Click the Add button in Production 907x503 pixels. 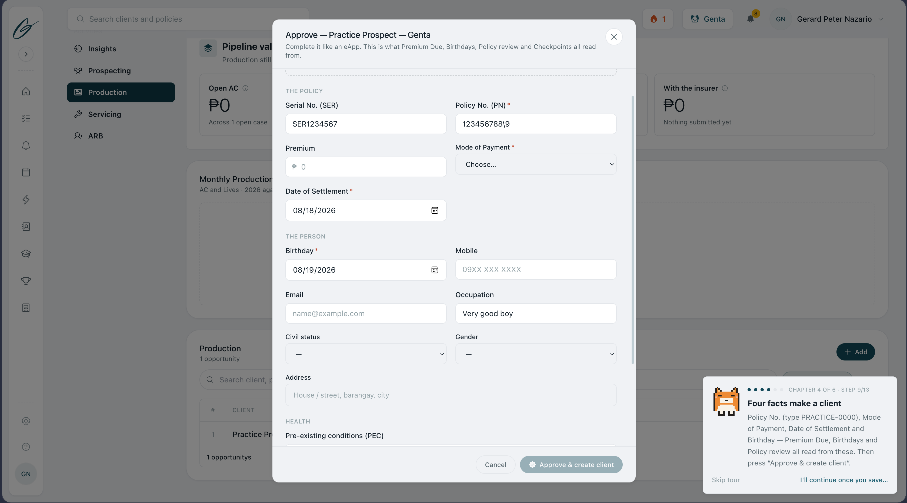coord(855,352)
